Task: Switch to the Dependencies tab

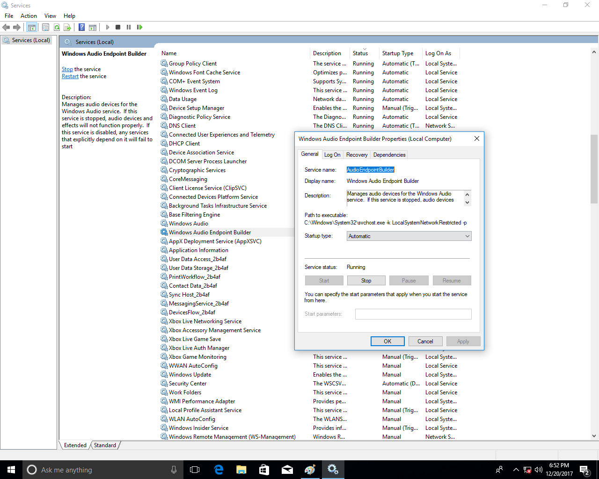Action: click(x=389, y=155)
